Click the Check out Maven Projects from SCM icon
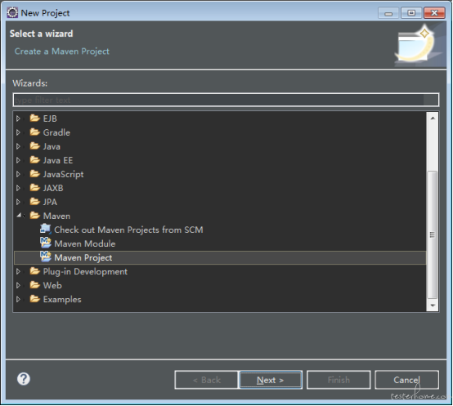453x406 pixels. (x=46, y=229)
